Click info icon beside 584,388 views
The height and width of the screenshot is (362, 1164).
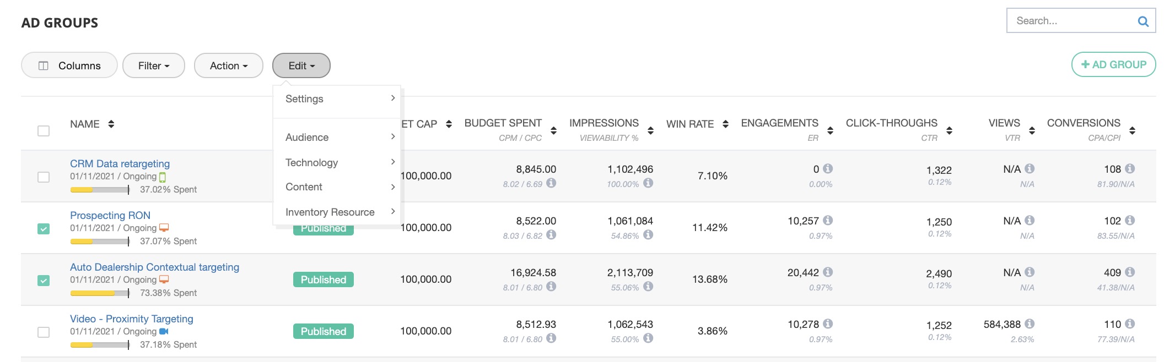pos(1030,324)
